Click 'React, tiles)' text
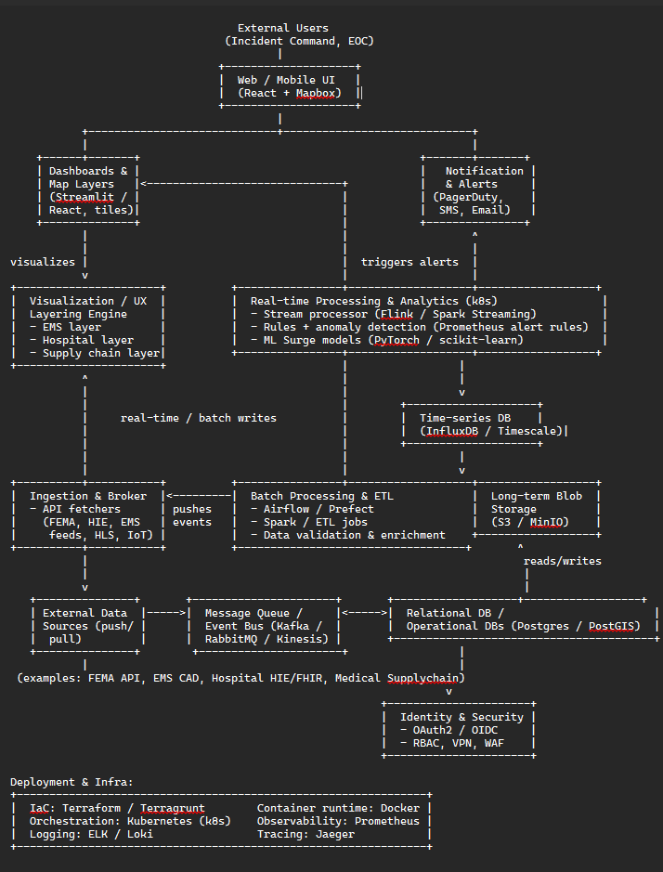Screen dimensions: 663x872 91,210
